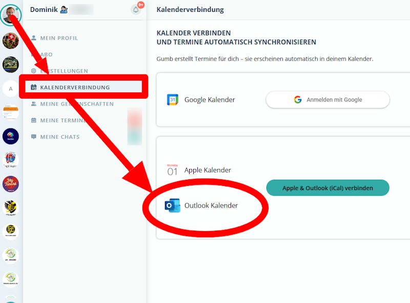Click the Google Kalender icon

173,100
